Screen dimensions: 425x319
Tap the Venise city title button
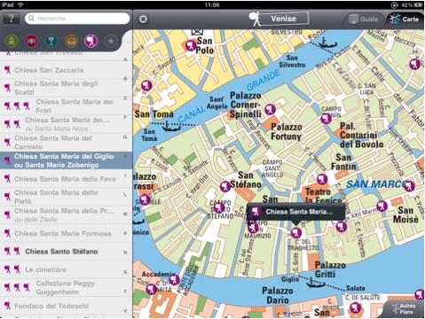click(x=279, y=19)
